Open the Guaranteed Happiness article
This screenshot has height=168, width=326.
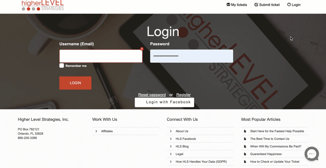pyautogui.click(x=266, y=154)
